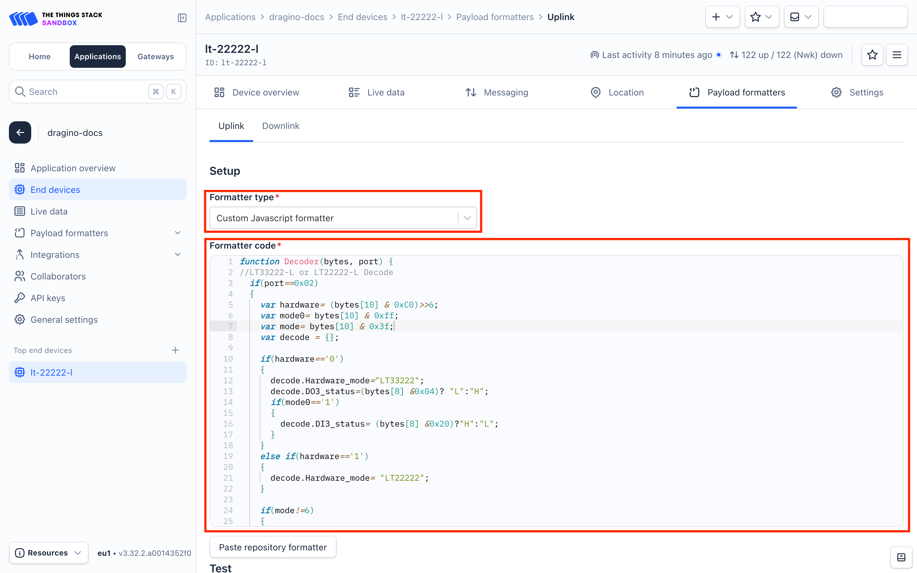
Task: Select the Uplink tab
Action: click(x=231, y=125)
